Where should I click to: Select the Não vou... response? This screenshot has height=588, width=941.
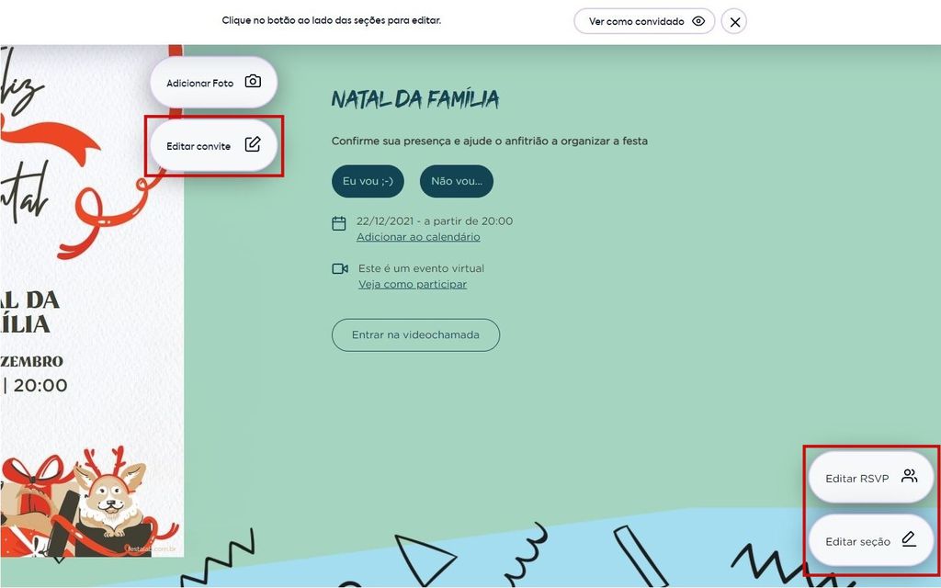[457, 181]
